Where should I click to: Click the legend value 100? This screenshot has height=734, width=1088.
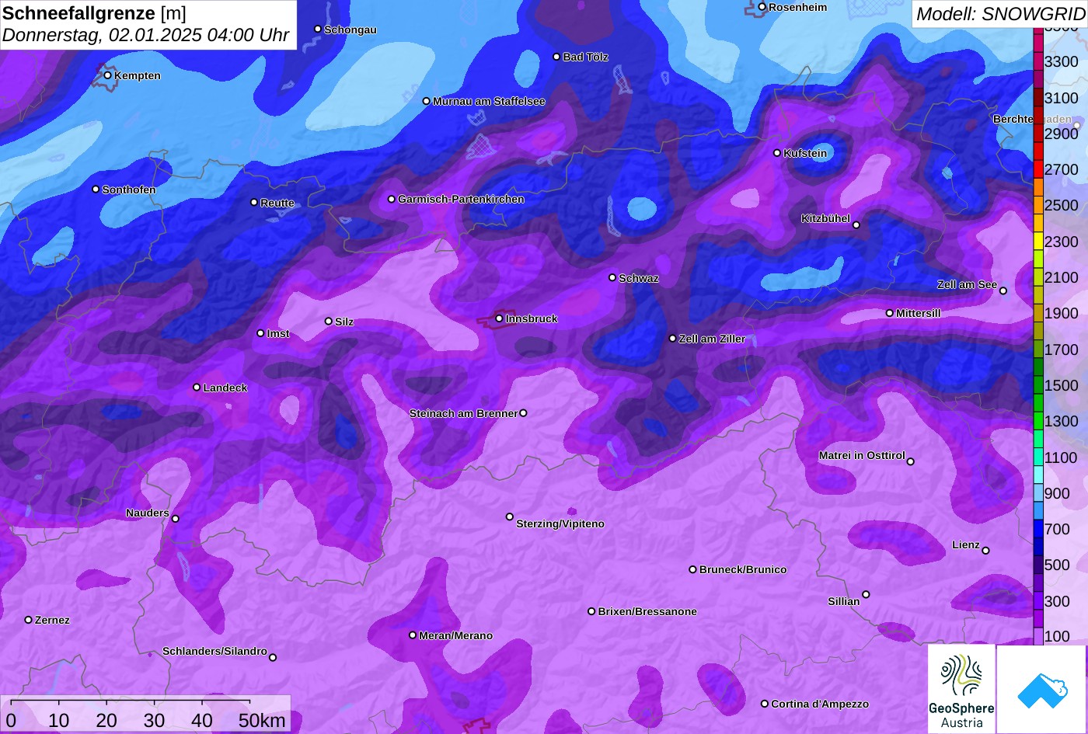click(1057, 637)
